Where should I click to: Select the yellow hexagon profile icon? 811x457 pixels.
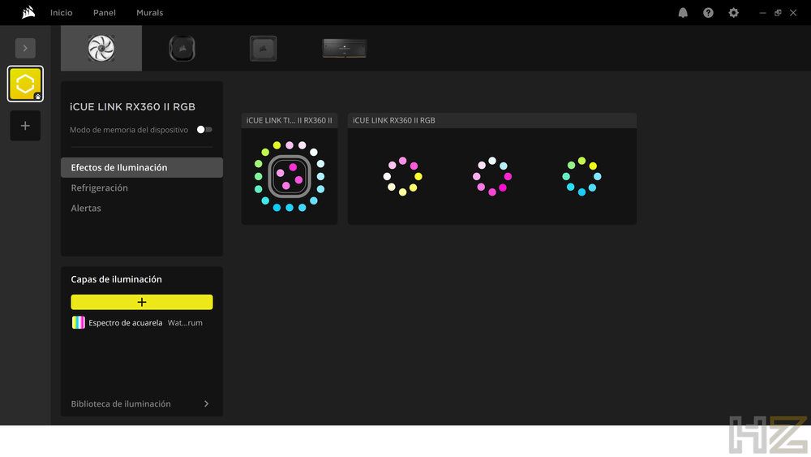point(25,84)
